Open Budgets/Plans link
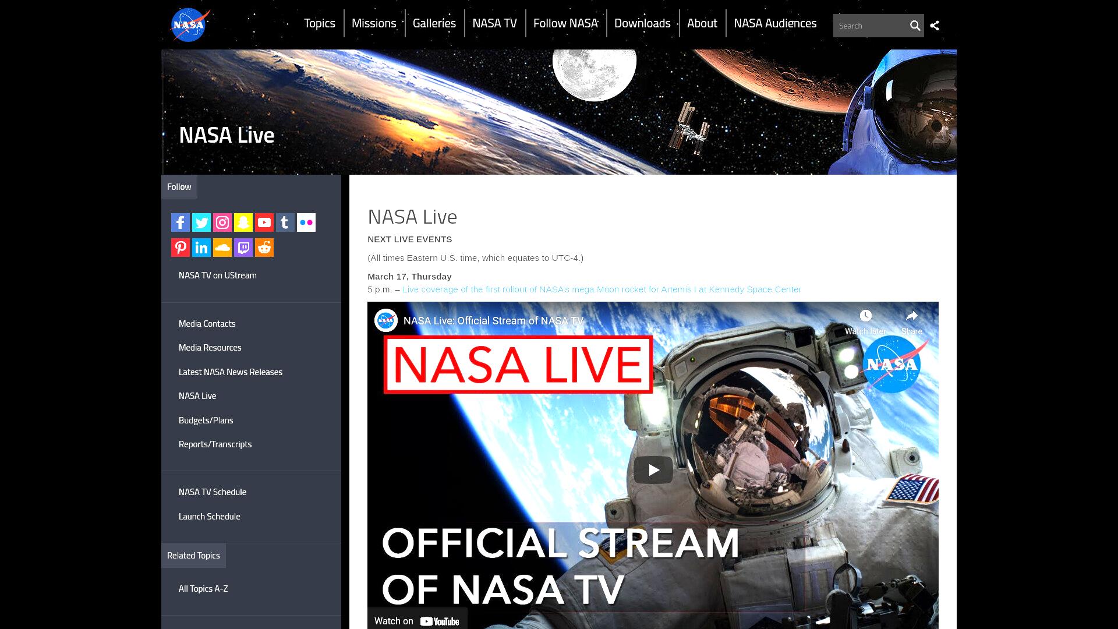Viewport: 1118px width, 629px height. pos(206,420)
